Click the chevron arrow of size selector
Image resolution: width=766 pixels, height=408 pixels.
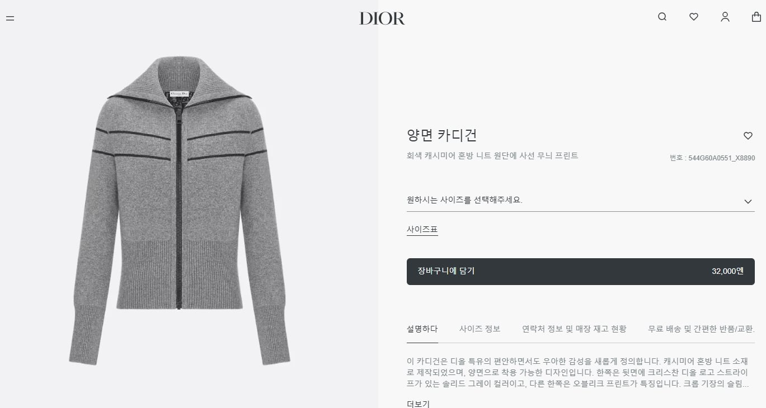pyautogui.click(x=748, y=201)
